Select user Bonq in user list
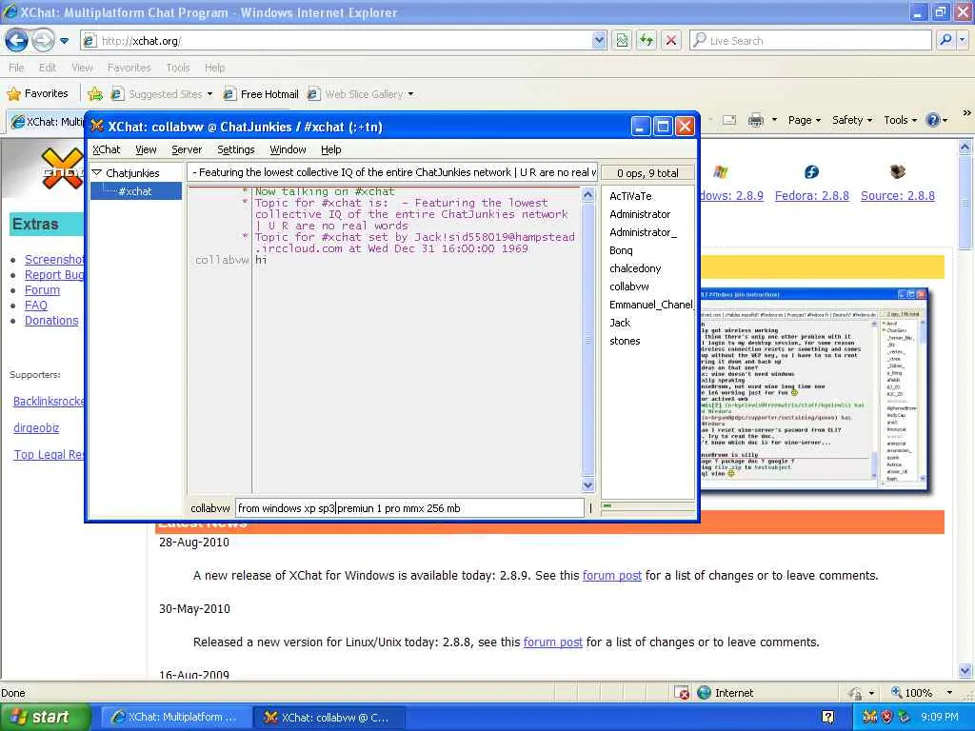Screen dimensions: 975x731 click(x=621, y=250)
